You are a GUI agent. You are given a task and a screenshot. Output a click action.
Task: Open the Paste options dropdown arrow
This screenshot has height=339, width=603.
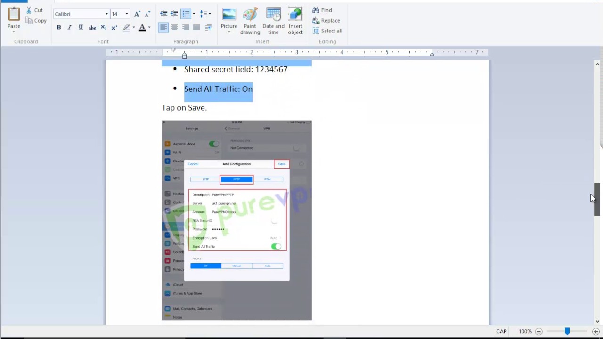[x=14, y=32]
